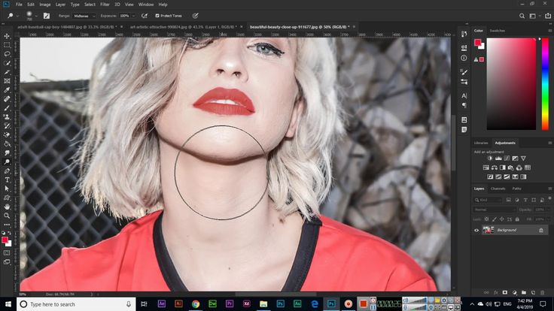Open the Layer menu
554x311 pixels.
pos(60,5)
